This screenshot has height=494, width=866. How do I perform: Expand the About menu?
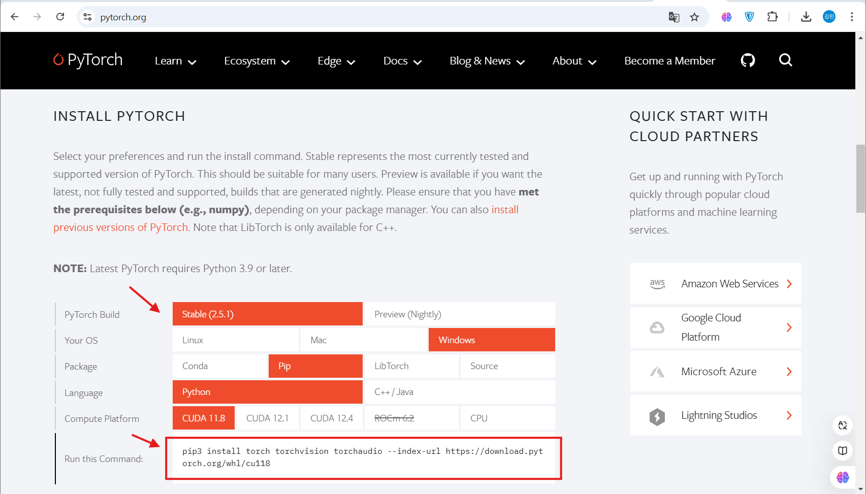574,61
